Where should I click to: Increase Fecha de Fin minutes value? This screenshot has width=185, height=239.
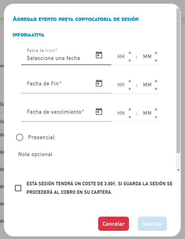pyautogui.click(x=156, y=81)
